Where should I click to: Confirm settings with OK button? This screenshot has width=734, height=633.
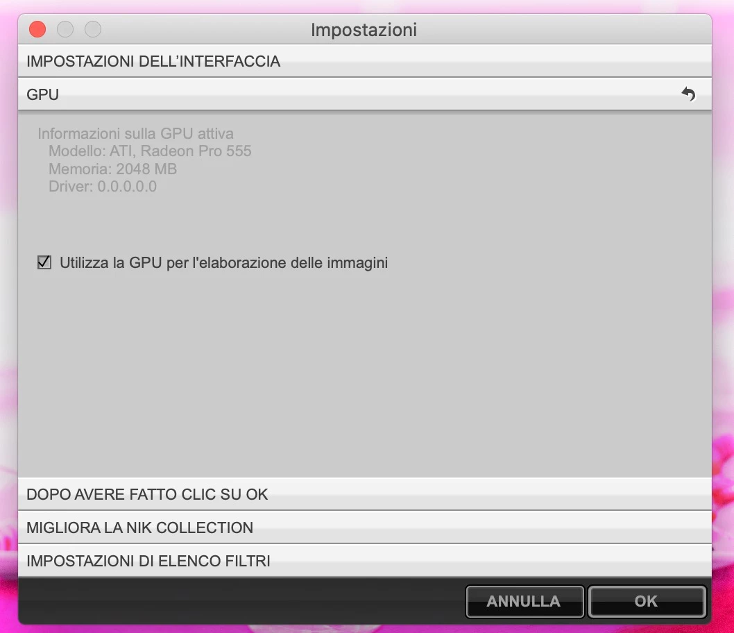pyautogui.click(x=647, y=601)
